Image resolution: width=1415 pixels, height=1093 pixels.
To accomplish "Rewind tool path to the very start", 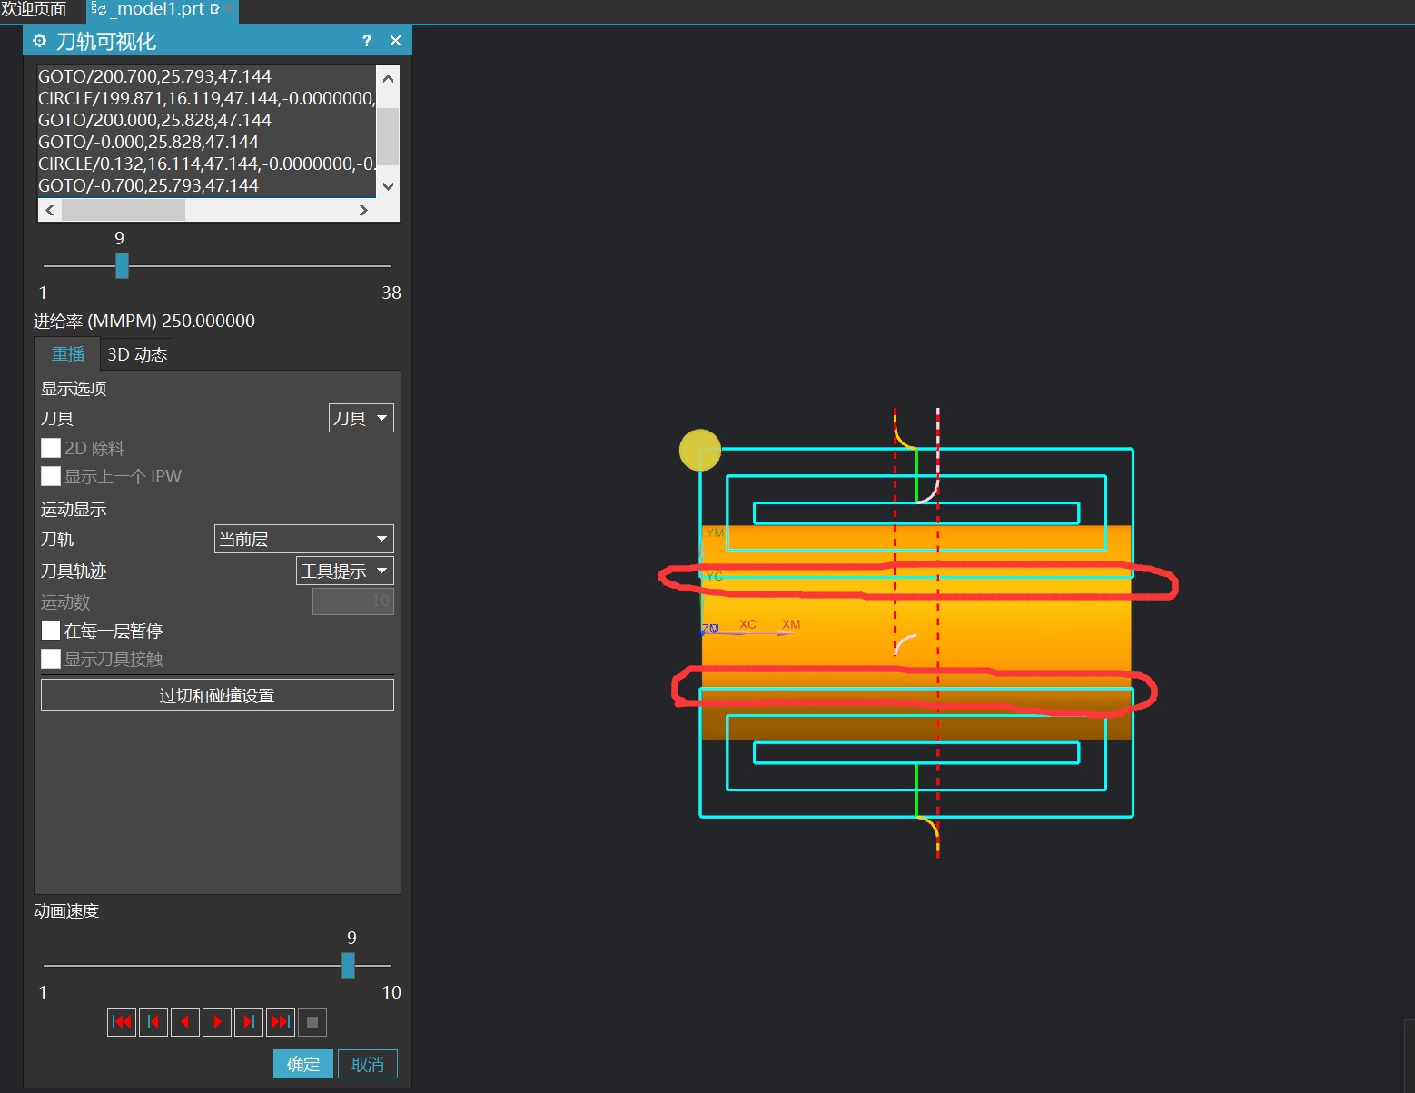I will [x=122, y=1022].
